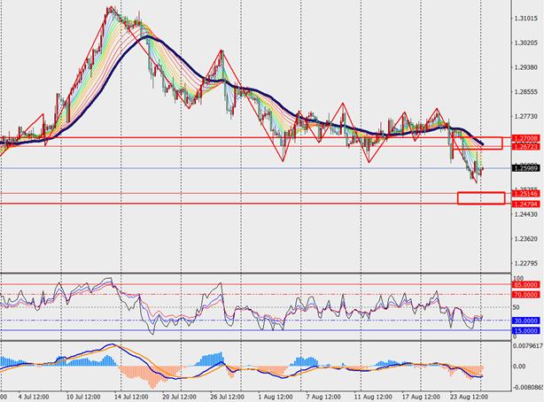Click the 70.0000 oscillator level label
The width and height of the screenshot is (544, 402).
point(526,294)
